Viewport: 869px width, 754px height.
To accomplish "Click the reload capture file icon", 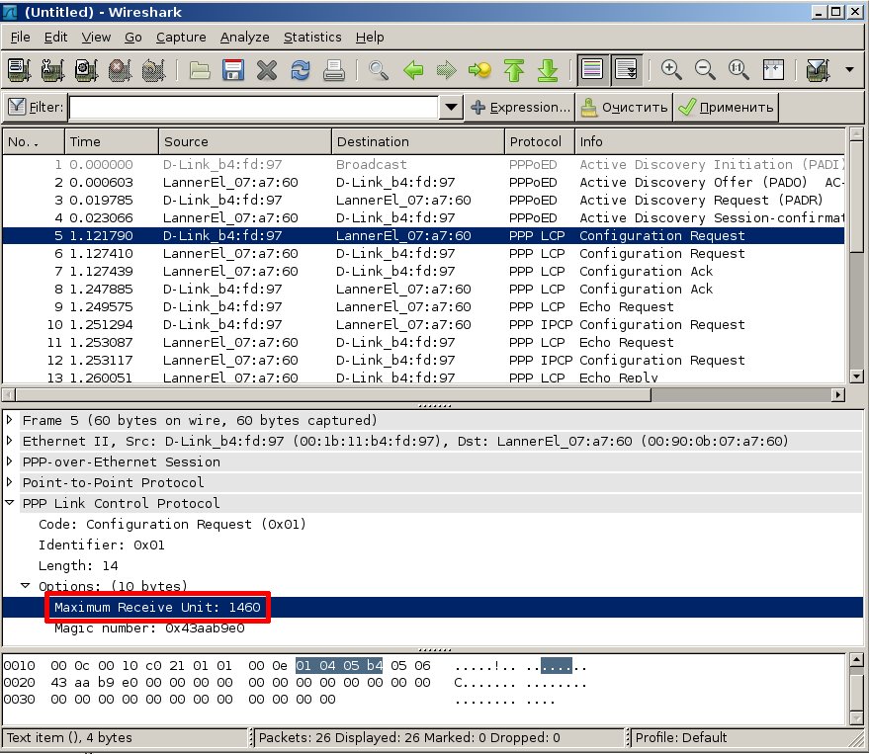I will click(301, 70).
